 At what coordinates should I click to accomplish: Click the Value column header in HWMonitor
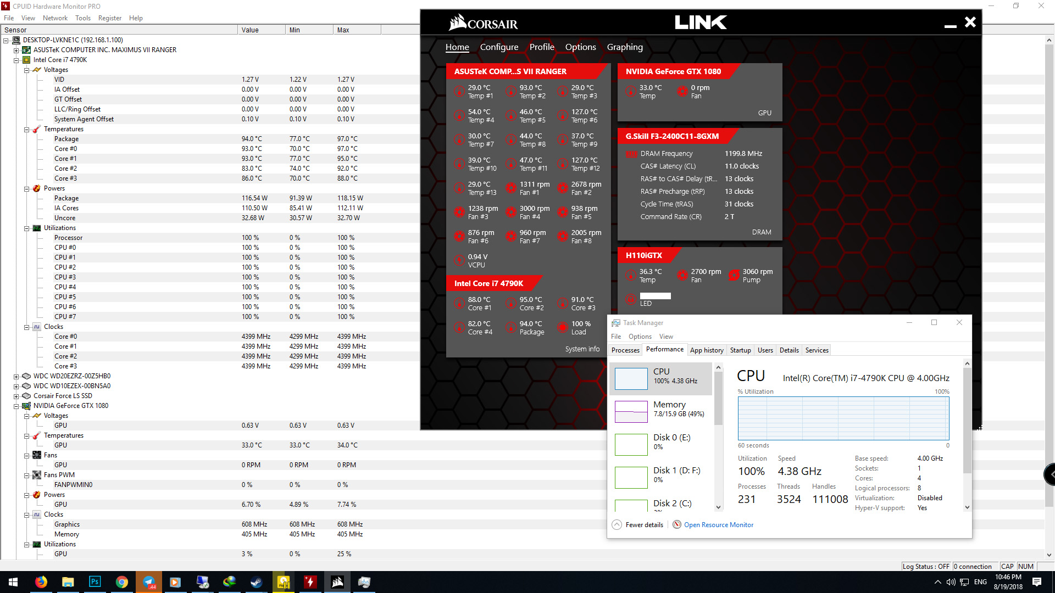click(x=262, y=30)
